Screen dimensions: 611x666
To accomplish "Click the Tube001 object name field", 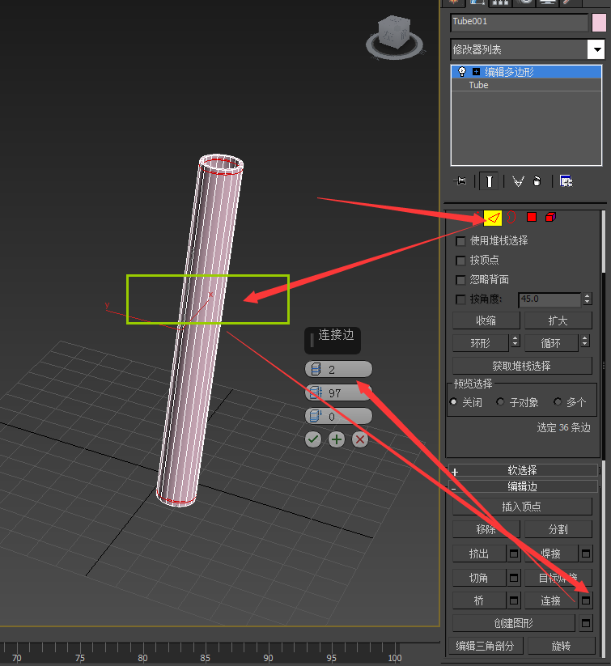I will pyautogui.click(x=519, y=22).
